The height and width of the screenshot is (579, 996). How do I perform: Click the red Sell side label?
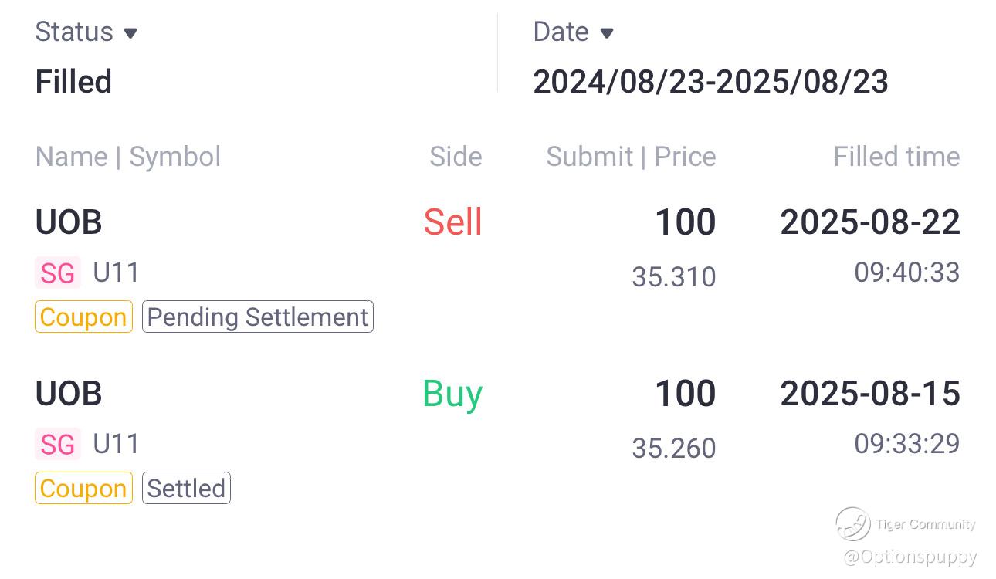(452, 223)
